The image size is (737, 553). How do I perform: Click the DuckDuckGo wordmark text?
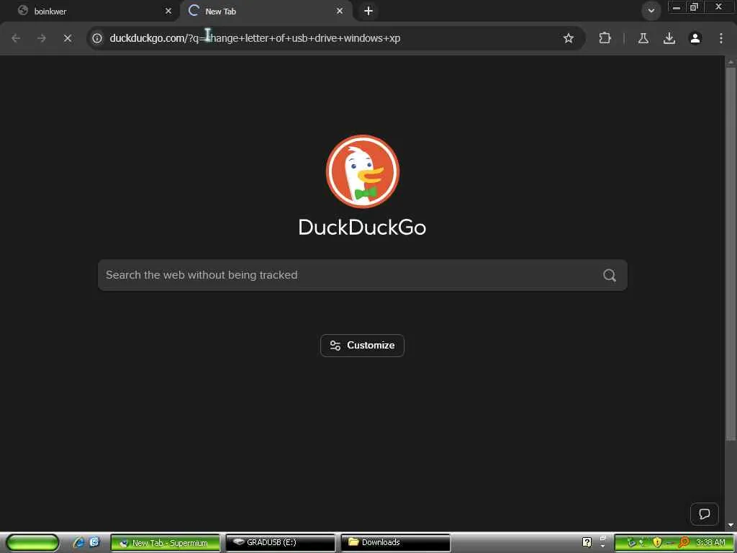tap(363, 228)
